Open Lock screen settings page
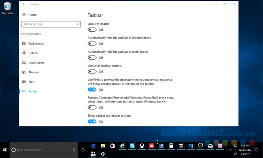Viewport: 263px width, 158px height. [33, 63]
